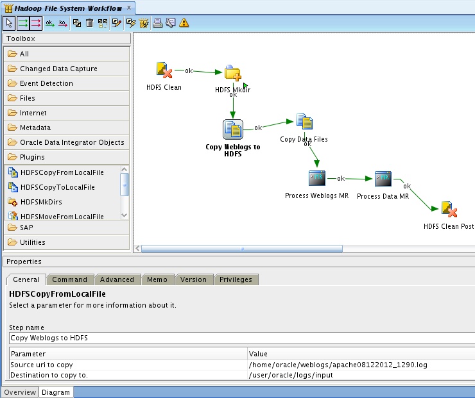Select the HDFS Clean Post step icon

(x=449, y=209)
